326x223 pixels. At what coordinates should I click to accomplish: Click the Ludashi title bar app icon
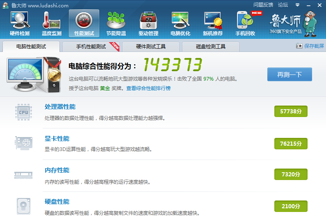tap(5, 5)
